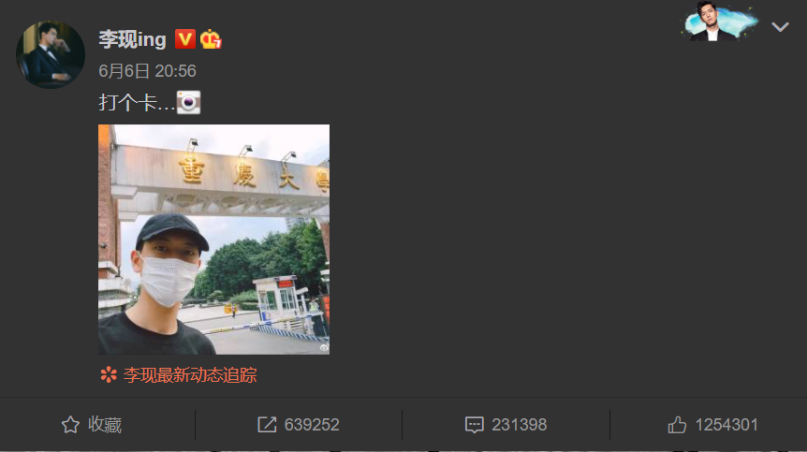The width and height of the screenshot is (807, 452).
Task: Open the 李现最新动态追踪 super topic link
Action: click(x=190, y=375)
